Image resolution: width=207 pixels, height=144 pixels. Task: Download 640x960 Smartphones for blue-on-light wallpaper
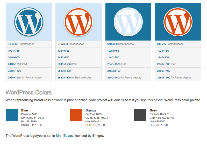pos(13,44)
